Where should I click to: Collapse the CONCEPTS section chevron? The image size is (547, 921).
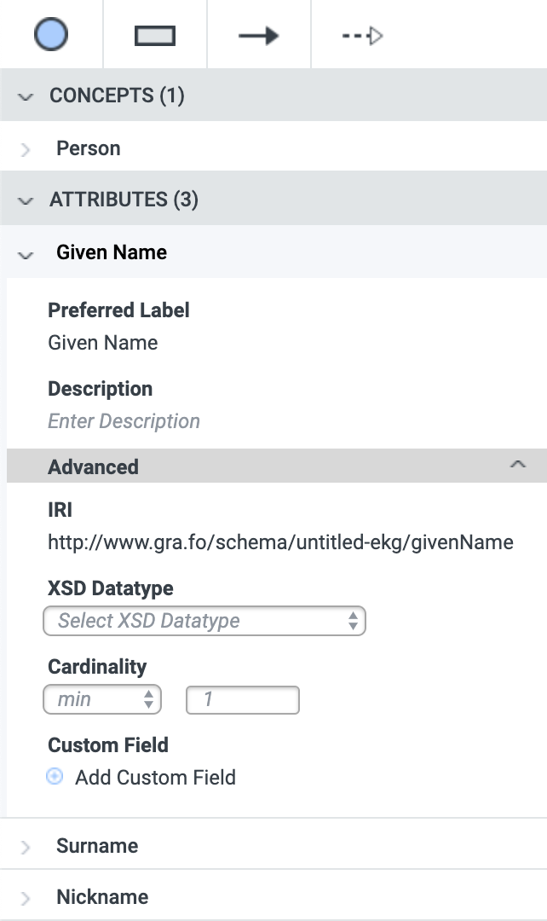click(x=26, y=96)
